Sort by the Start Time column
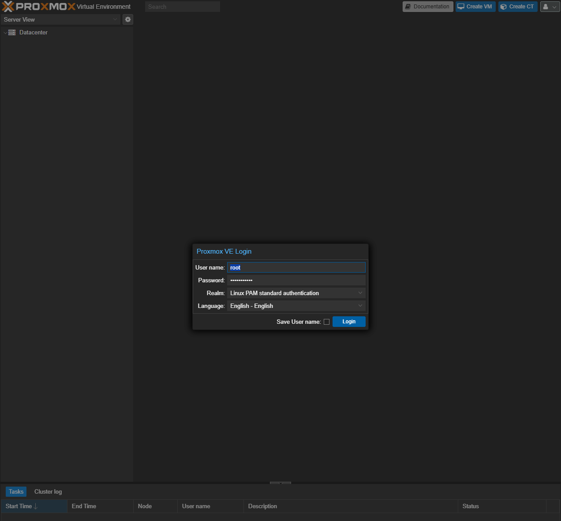 [34, 506]
